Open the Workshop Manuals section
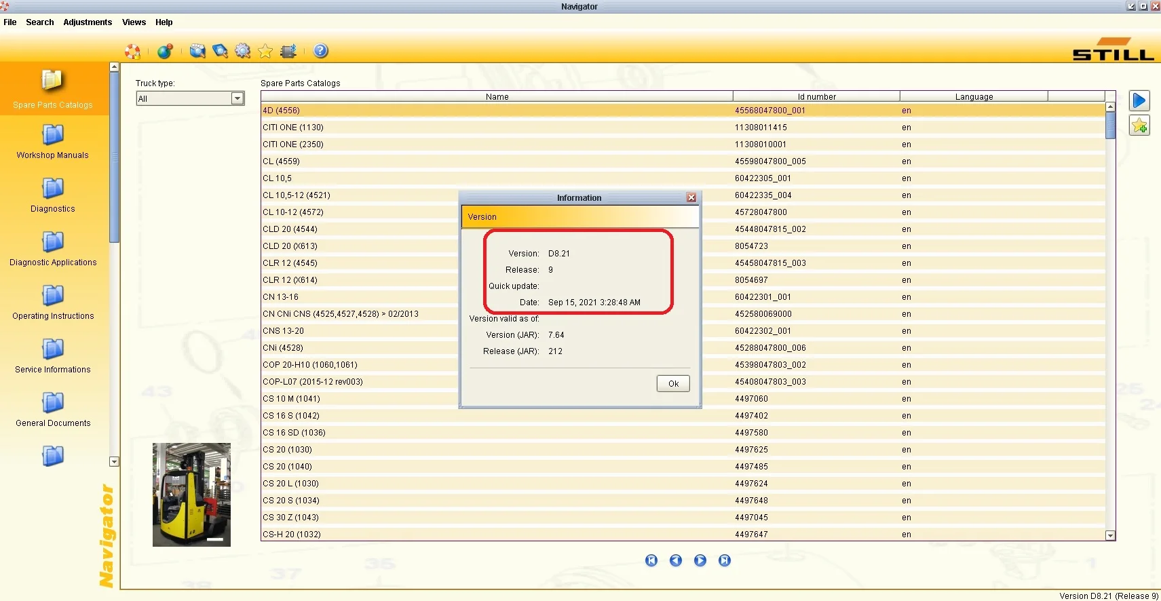 coord(53,142)
